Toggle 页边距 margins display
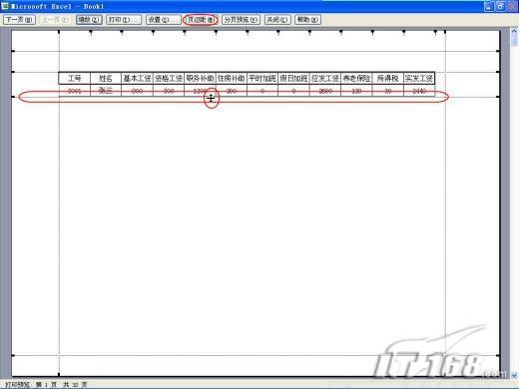This screenshot has height=389, width=519. [201, 20]
